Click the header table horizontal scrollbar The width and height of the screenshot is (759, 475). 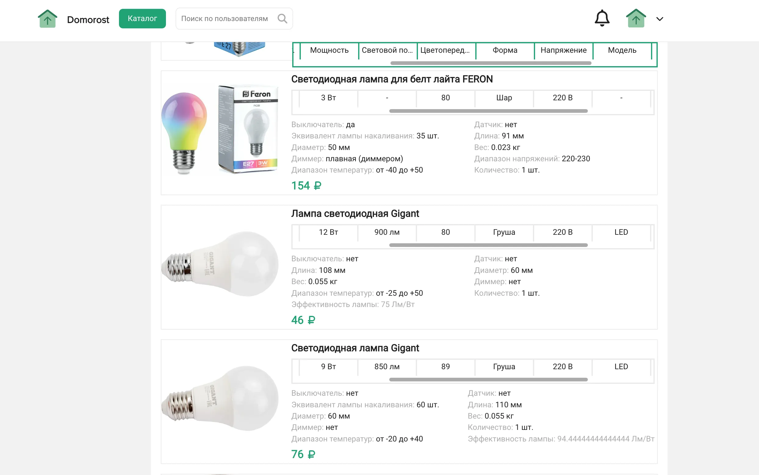point(490,63)
